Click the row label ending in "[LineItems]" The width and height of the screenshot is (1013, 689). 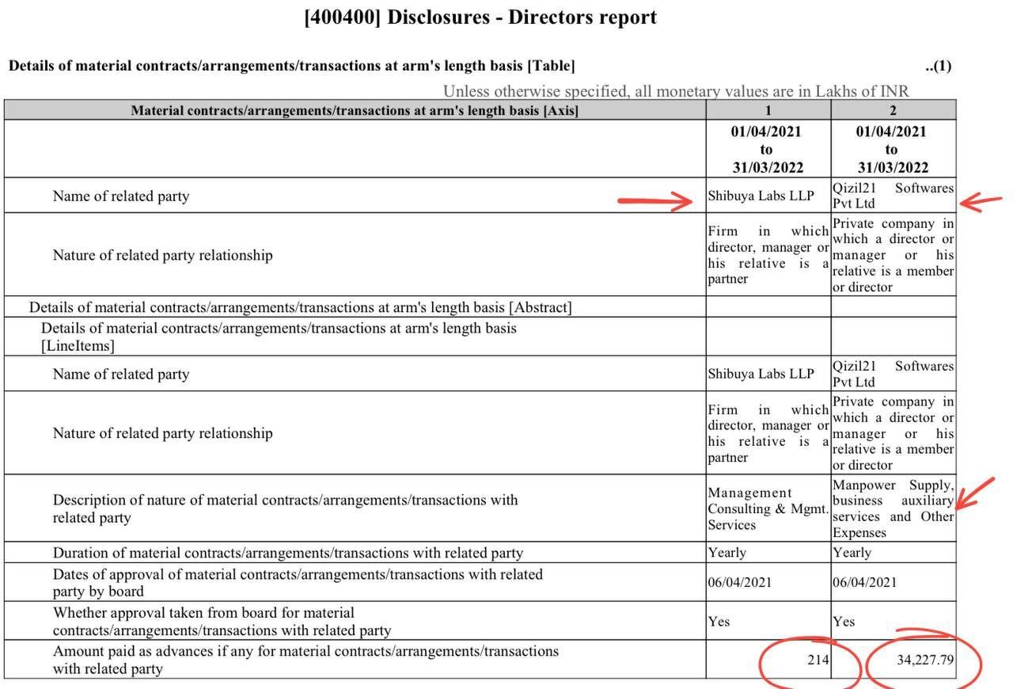pyautogui.click(x=279, y=337)
